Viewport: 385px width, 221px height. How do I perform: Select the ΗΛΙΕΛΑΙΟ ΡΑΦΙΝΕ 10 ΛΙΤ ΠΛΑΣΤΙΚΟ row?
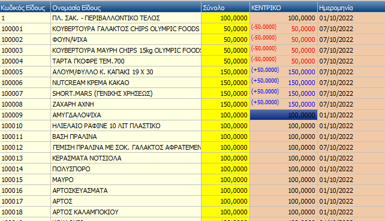192,126
